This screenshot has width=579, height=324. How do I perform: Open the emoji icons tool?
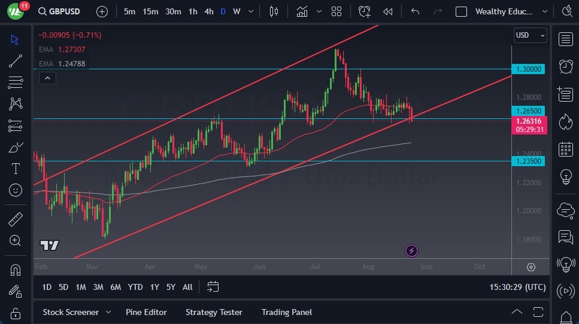click(x=16, y=190)
